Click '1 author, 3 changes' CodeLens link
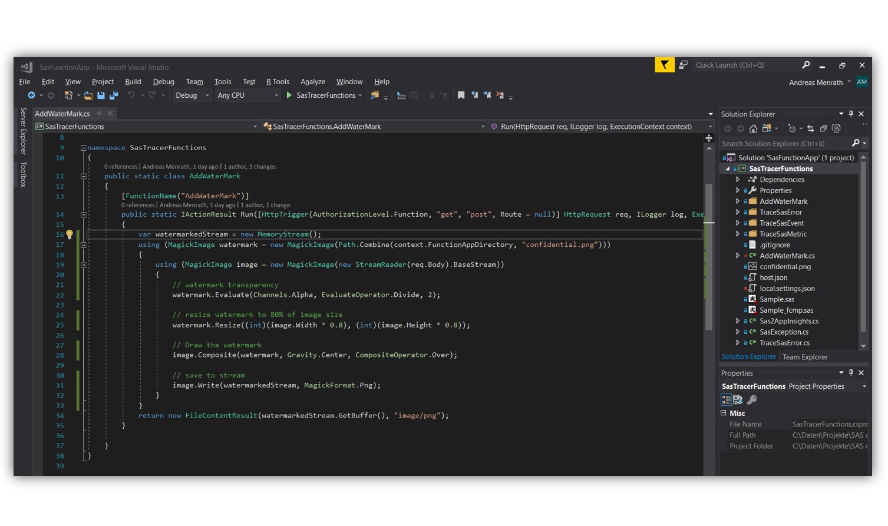This screenshot has height=526, width=888. 249,167
